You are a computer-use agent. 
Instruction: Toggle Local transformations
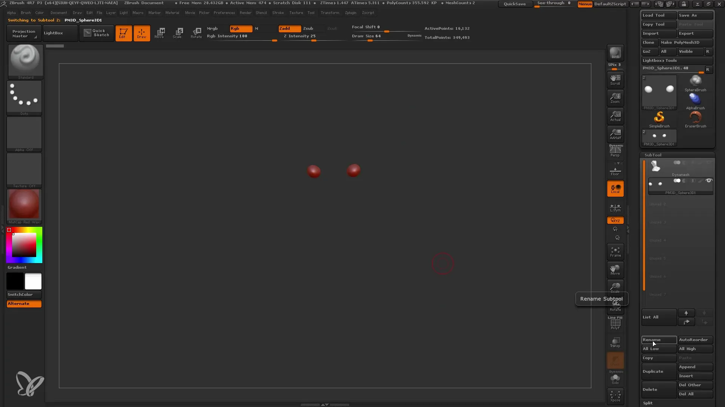pos(615,189)
